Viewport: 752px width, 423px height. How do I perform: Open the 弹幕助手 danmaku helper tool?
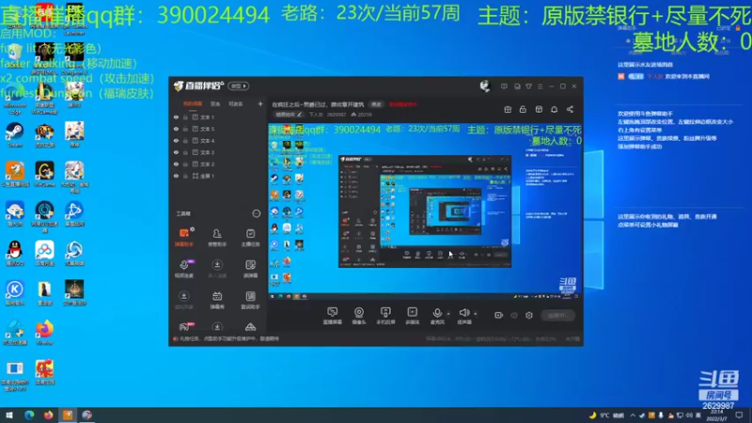183,238
